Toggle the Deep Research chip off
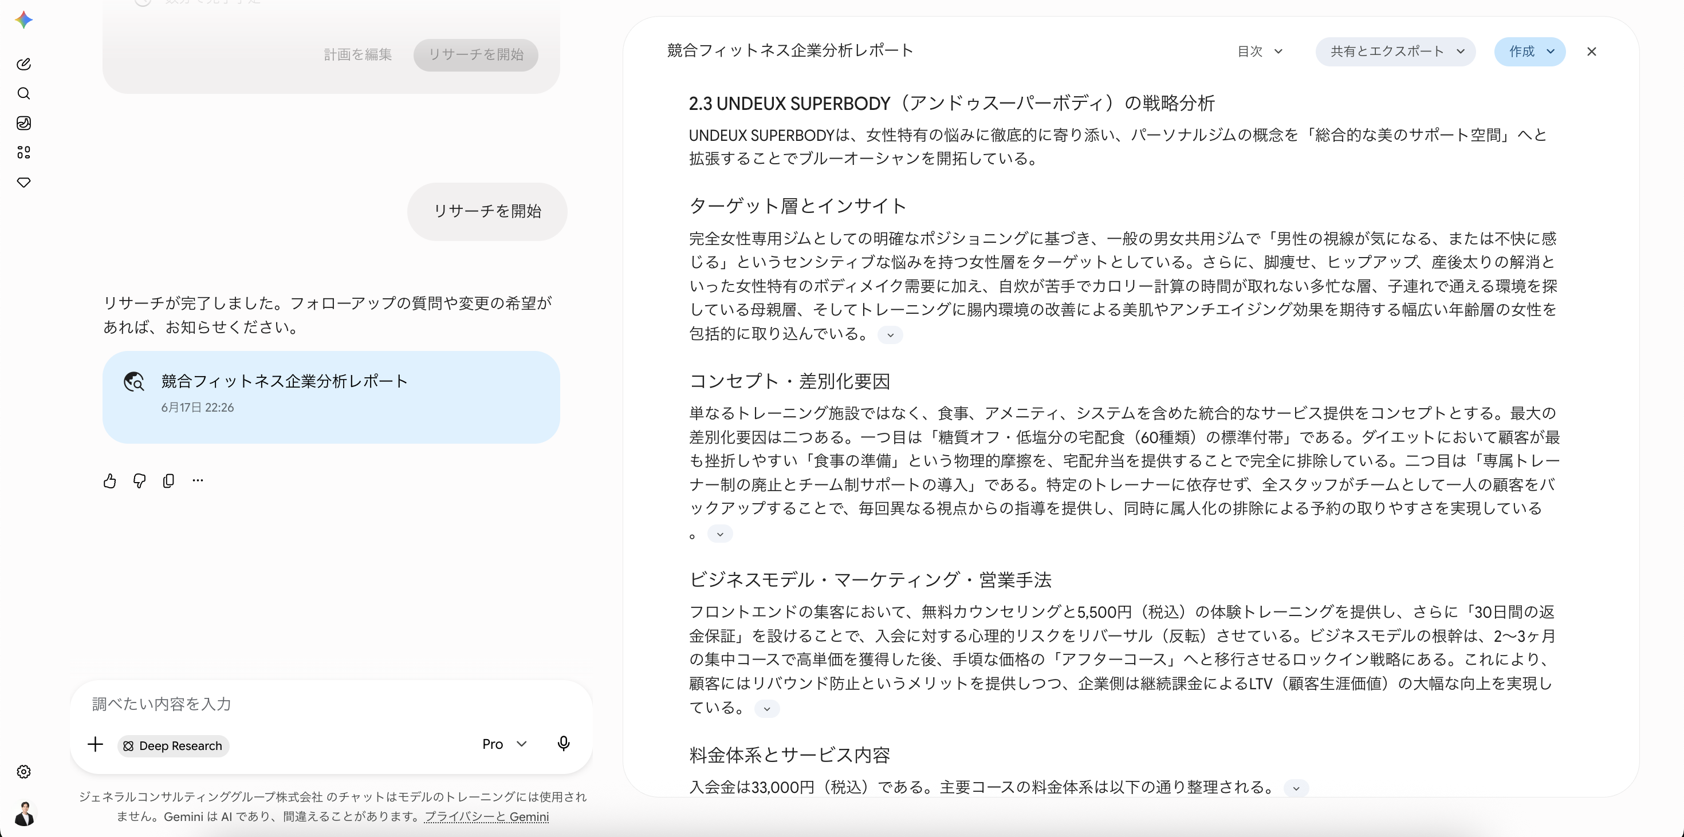1684x837 pixels. (173, 745)
